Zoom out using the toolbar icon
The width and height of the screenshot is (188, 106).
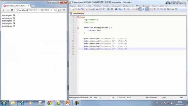(128, 9)
